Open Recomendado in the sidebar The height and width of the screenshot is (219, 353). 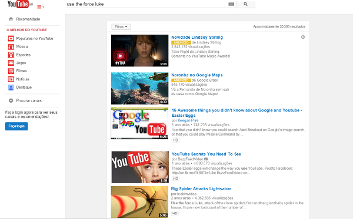coord(28,19)
